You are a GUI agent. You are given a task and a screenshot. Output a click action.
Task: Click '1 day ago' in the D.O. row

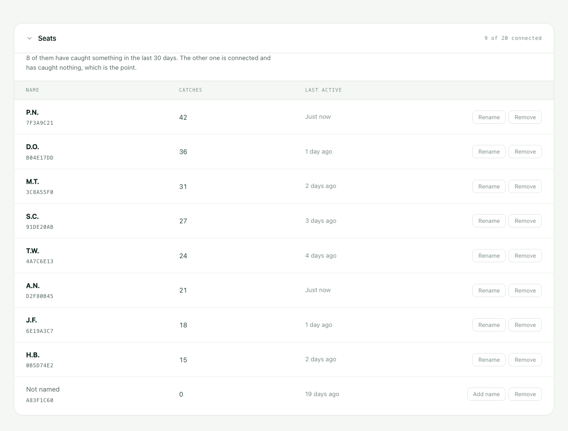(x=319, y=152)
